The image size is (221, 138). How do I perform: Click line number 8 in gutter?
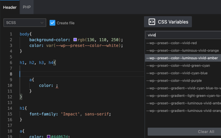pos(11,74)
